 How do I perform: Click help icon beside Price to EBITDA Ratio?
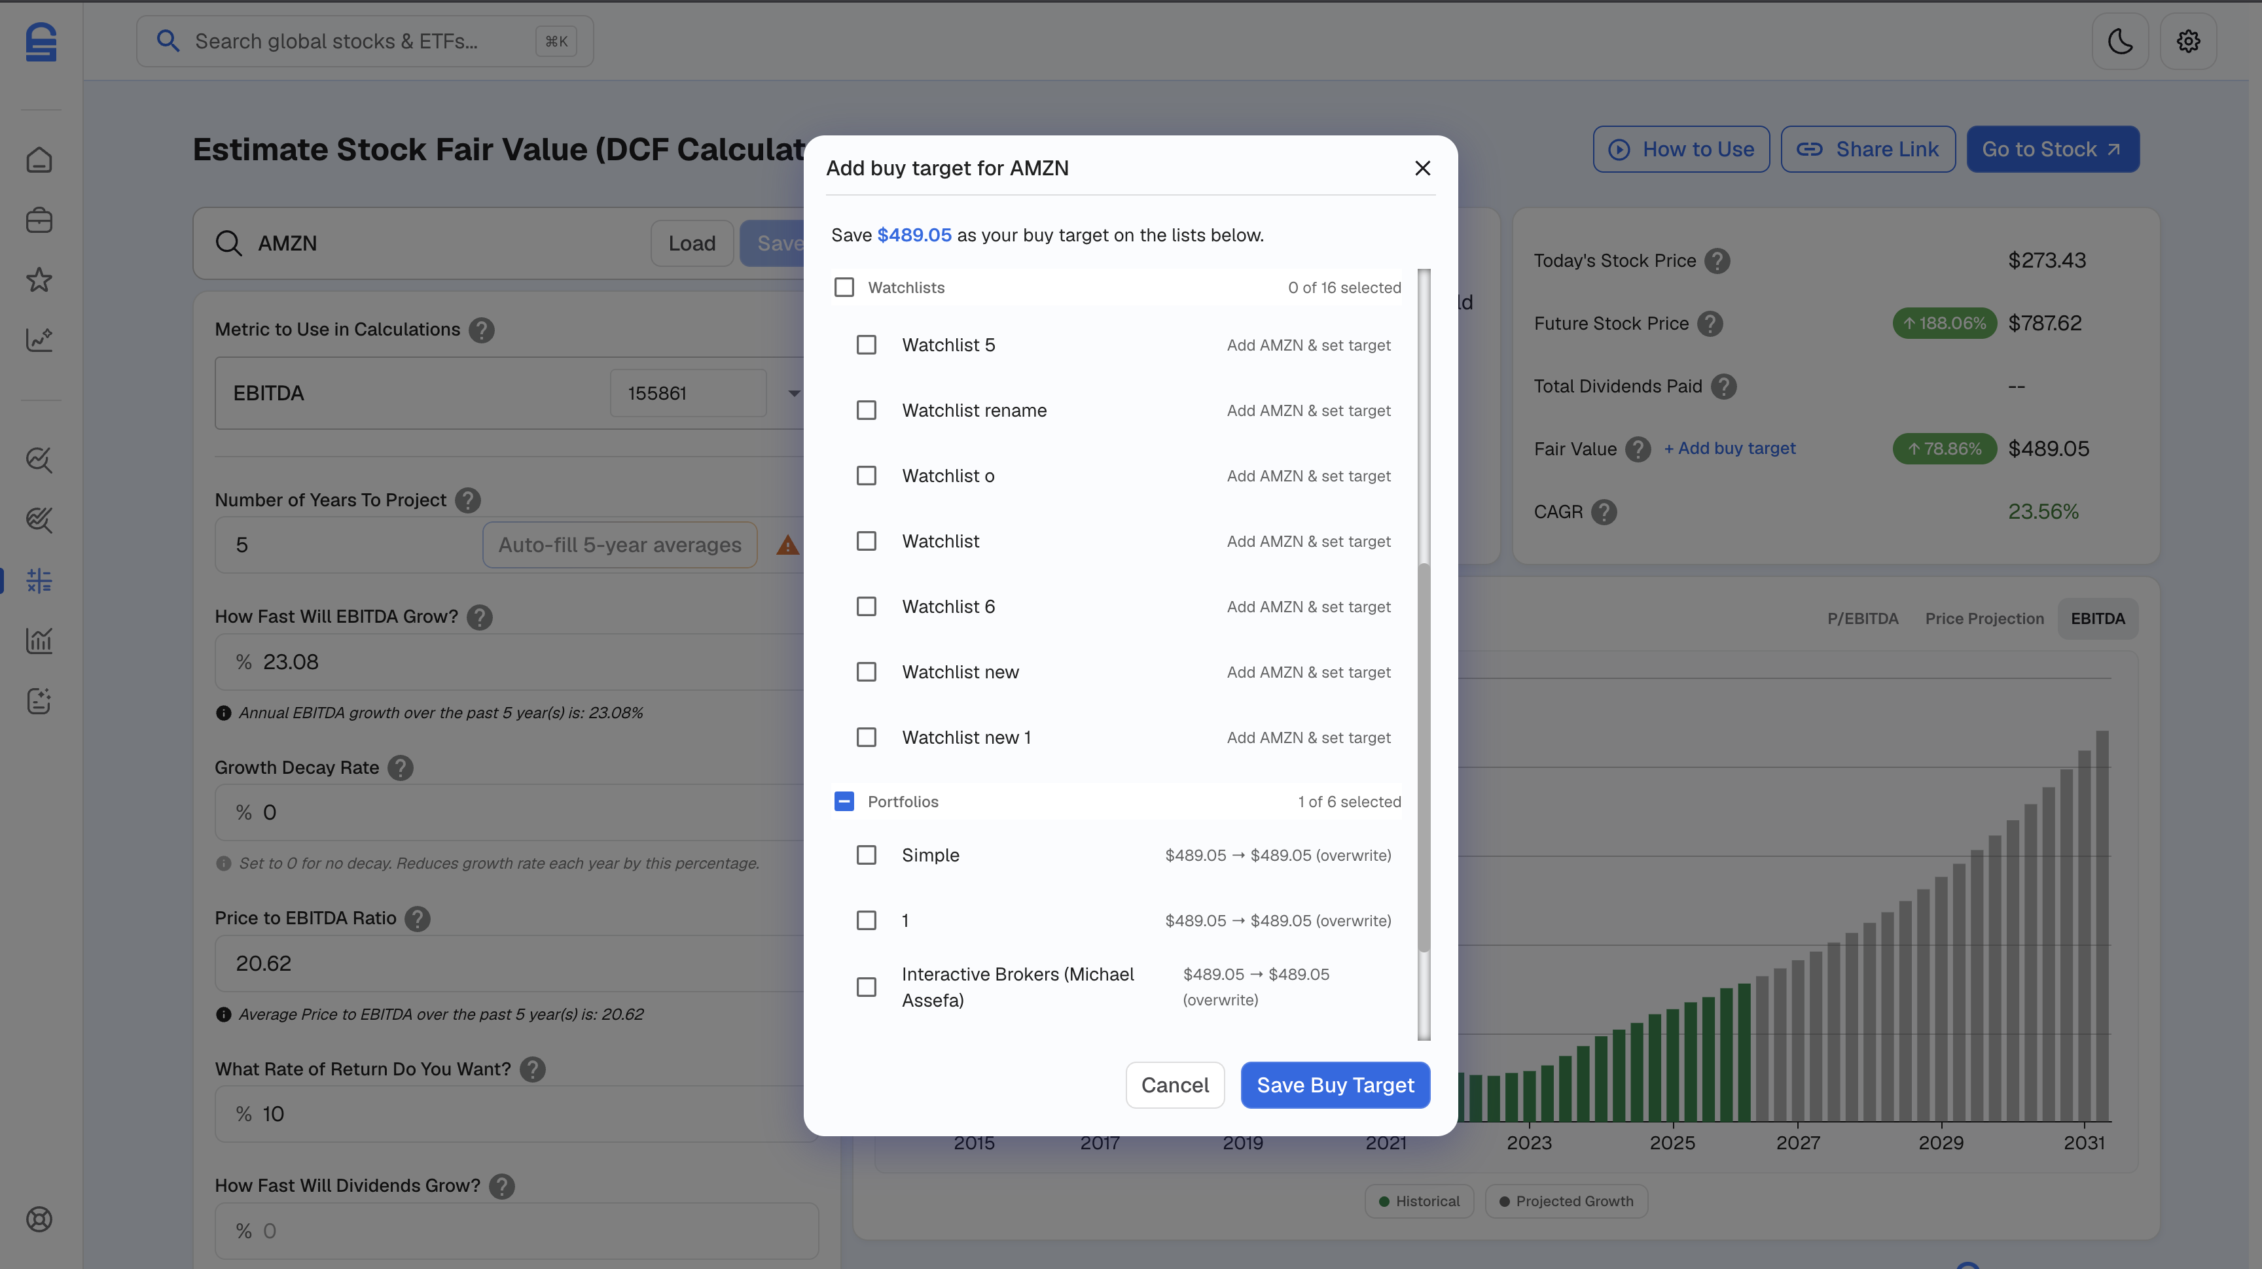(418, 919)
